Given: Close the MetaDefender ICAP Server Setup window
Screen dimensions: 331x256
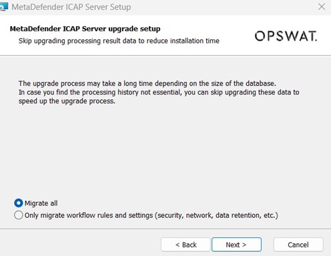Looking at the screenshot, I should (322, 7).
